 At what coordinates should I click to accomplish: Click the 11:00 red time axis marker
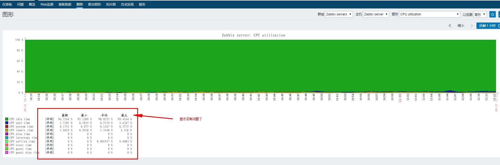[x=400, y=98]
